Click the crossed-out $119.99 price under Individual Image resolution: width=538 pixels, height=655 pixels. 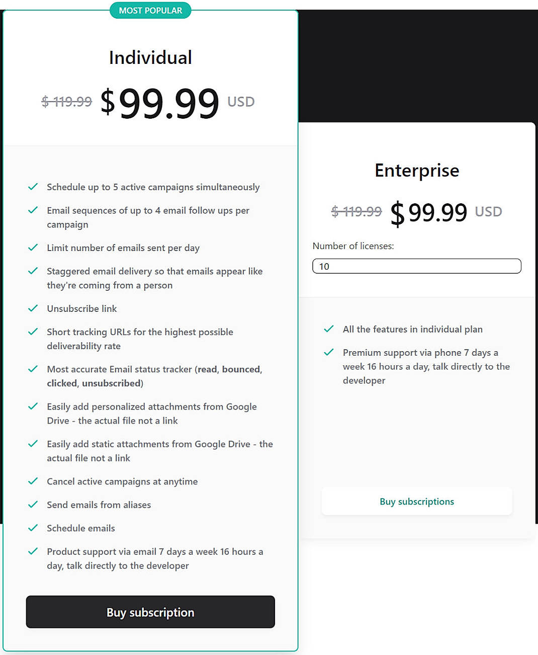[67, 101]
